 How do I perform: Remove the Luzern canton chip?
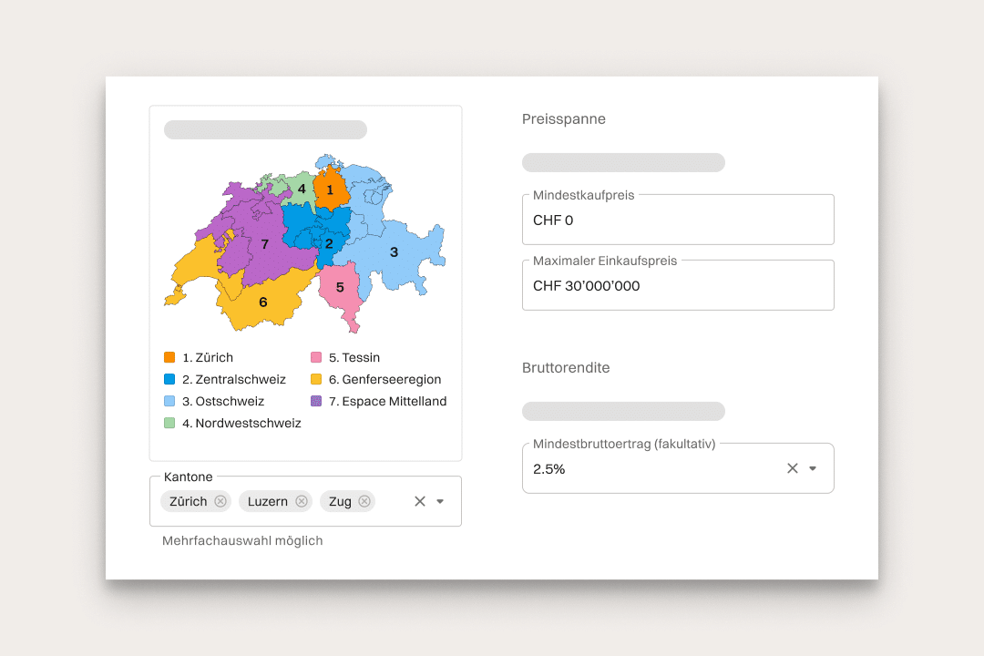302,501
